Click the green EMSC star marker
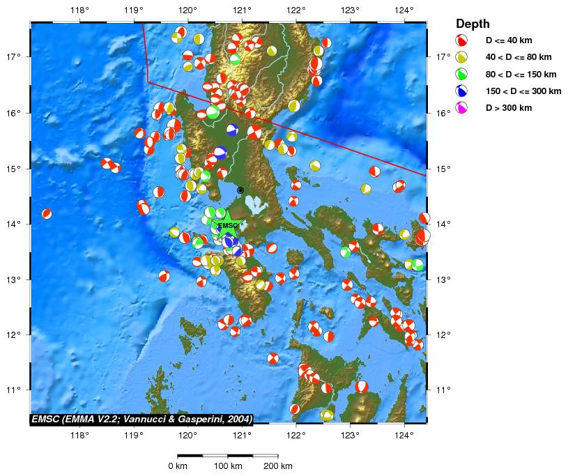568x476 pixels. 228,226
